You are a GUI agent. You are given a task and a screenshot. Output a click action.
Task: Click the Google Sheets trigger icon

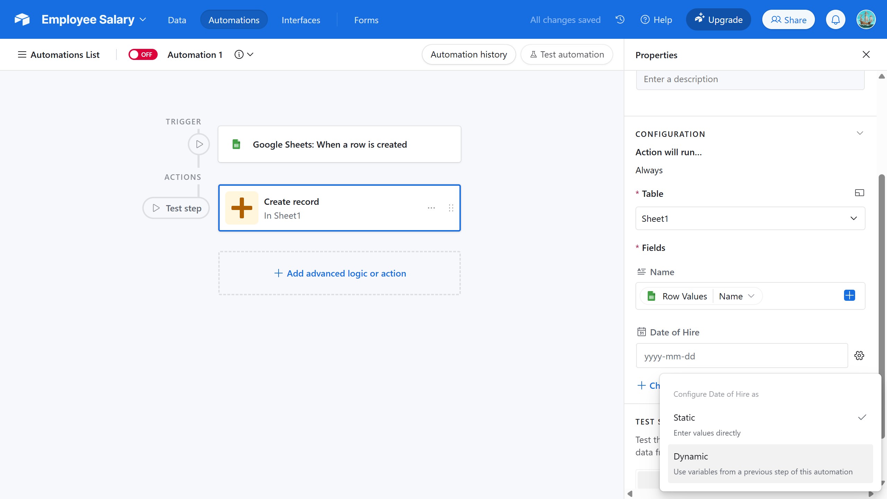tap(236, 144)
